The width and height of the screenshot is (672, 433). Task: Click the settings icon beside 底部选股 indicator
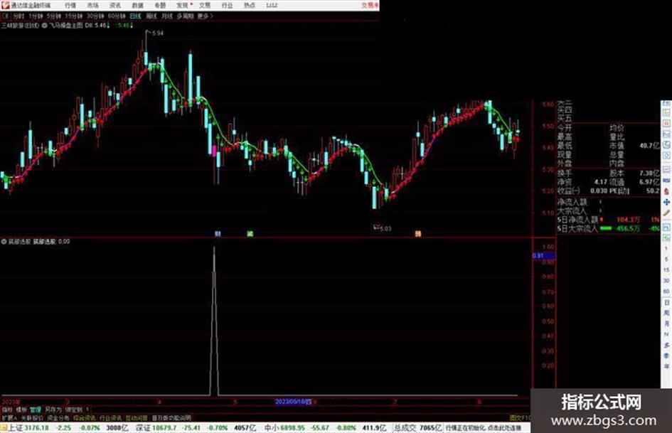tap(4, 241)
